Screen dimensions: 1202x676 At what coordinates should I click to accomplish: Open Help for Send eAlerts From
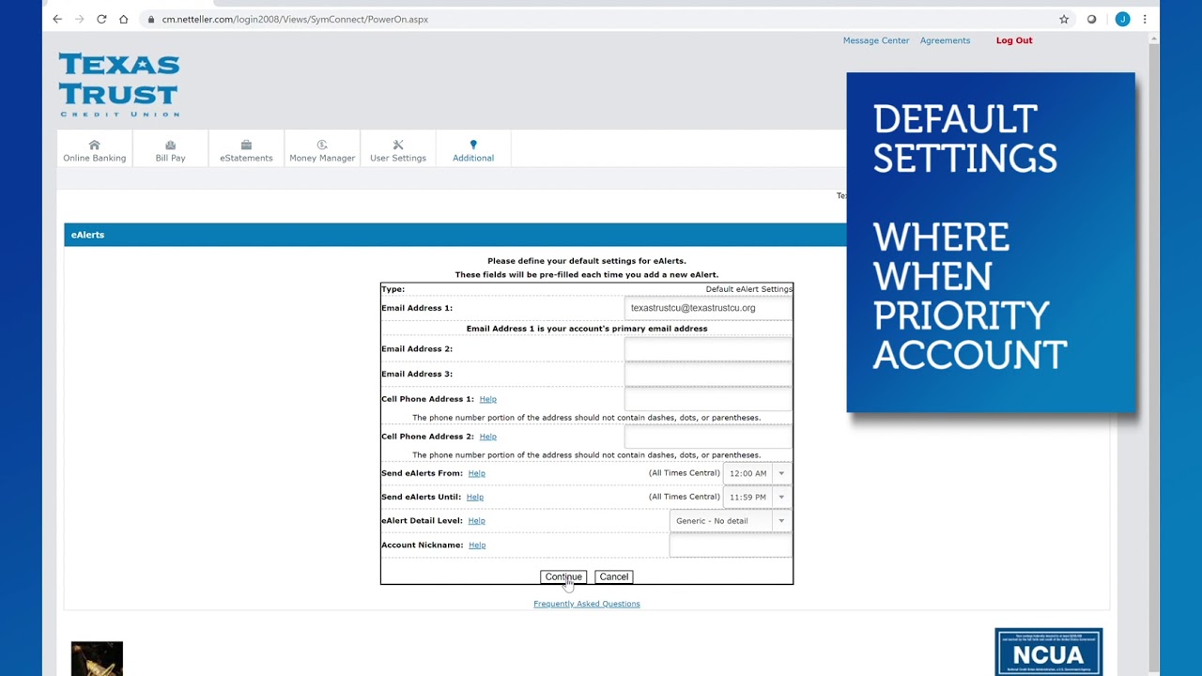476,473
